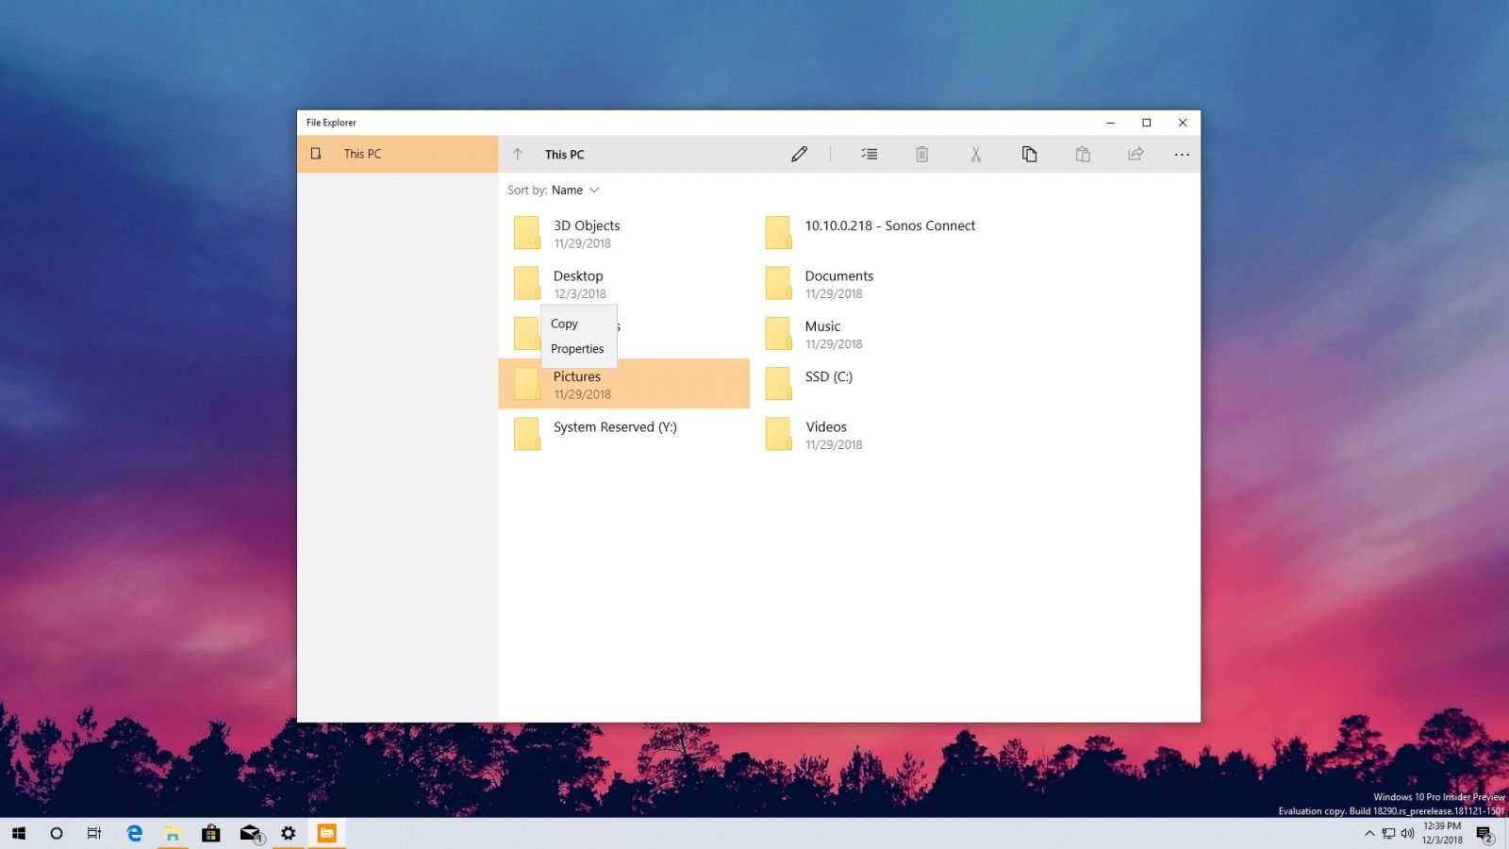Click the up arrow navigation icon
This screenshot has width=1509, height=849.
coord(517,155)
